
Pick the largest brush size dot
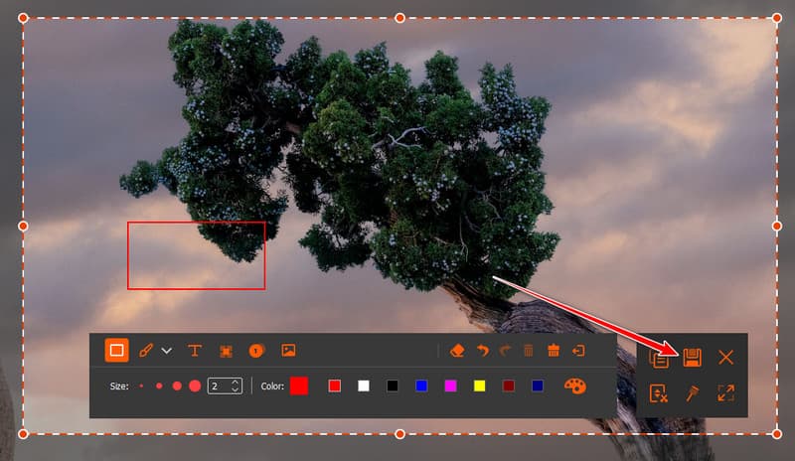(x=195, y=385)
